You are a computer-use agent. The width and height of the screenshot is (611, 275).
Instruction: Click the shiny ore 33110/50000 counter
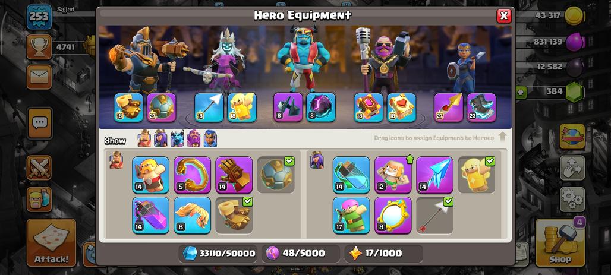(x=219, y=254)
